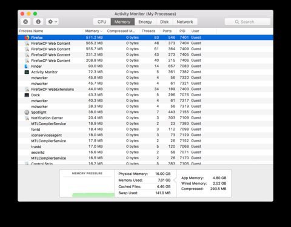The width and height of the screenshot is (291, 227).
Task: Click the Activity Monitor process icon
Action: click(x=27, y=72)
